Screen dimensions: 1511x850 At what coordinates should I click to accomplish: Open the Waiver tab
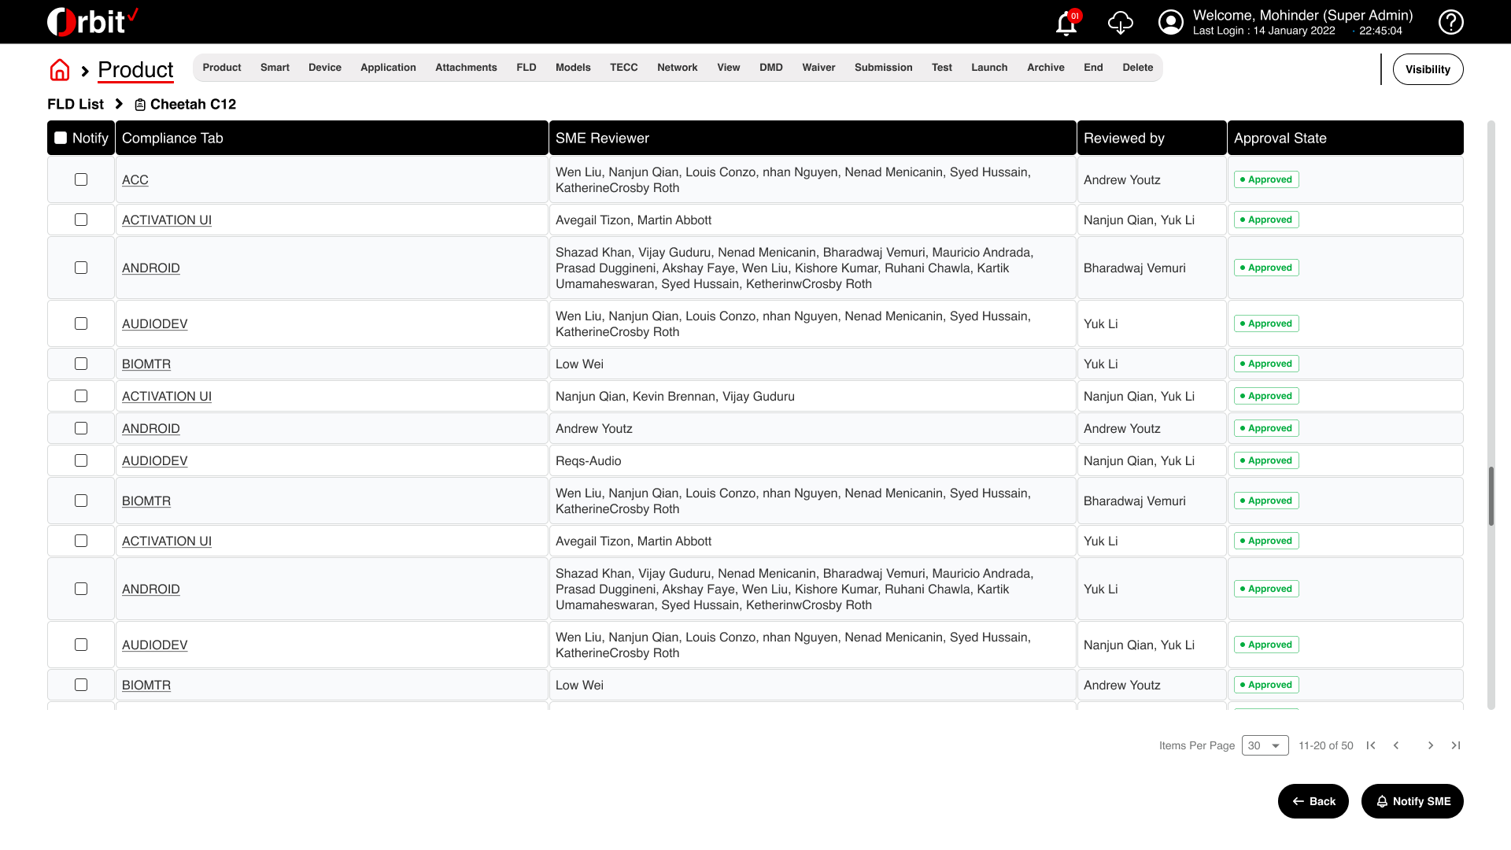tap(818, 68)
